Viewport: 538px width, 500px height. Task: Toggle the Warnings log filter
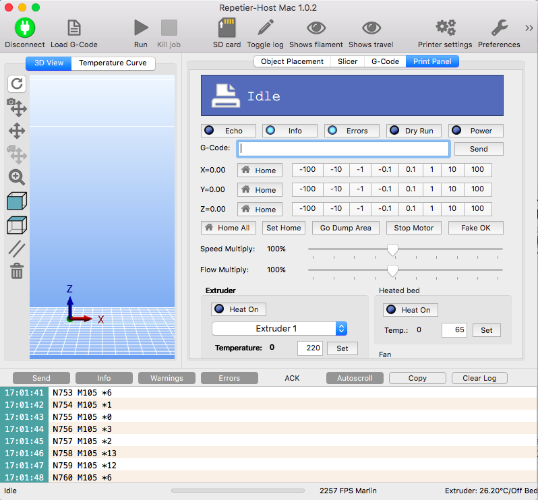[167, 378]
